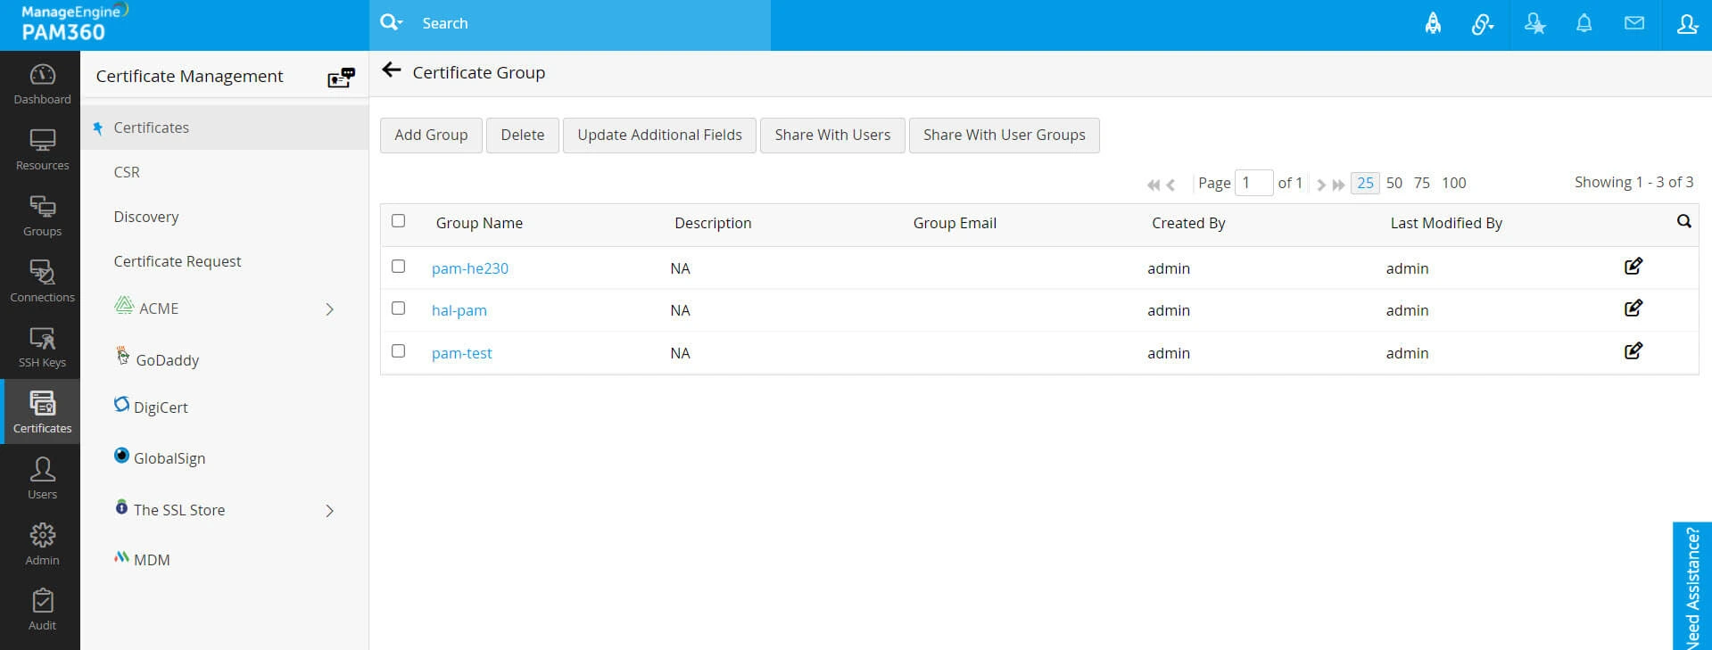Image resolution: width=1712 pixels, height=650 pixels.
Task: Click the mail envelope icon in header
Action: (x=1633, y=24)
